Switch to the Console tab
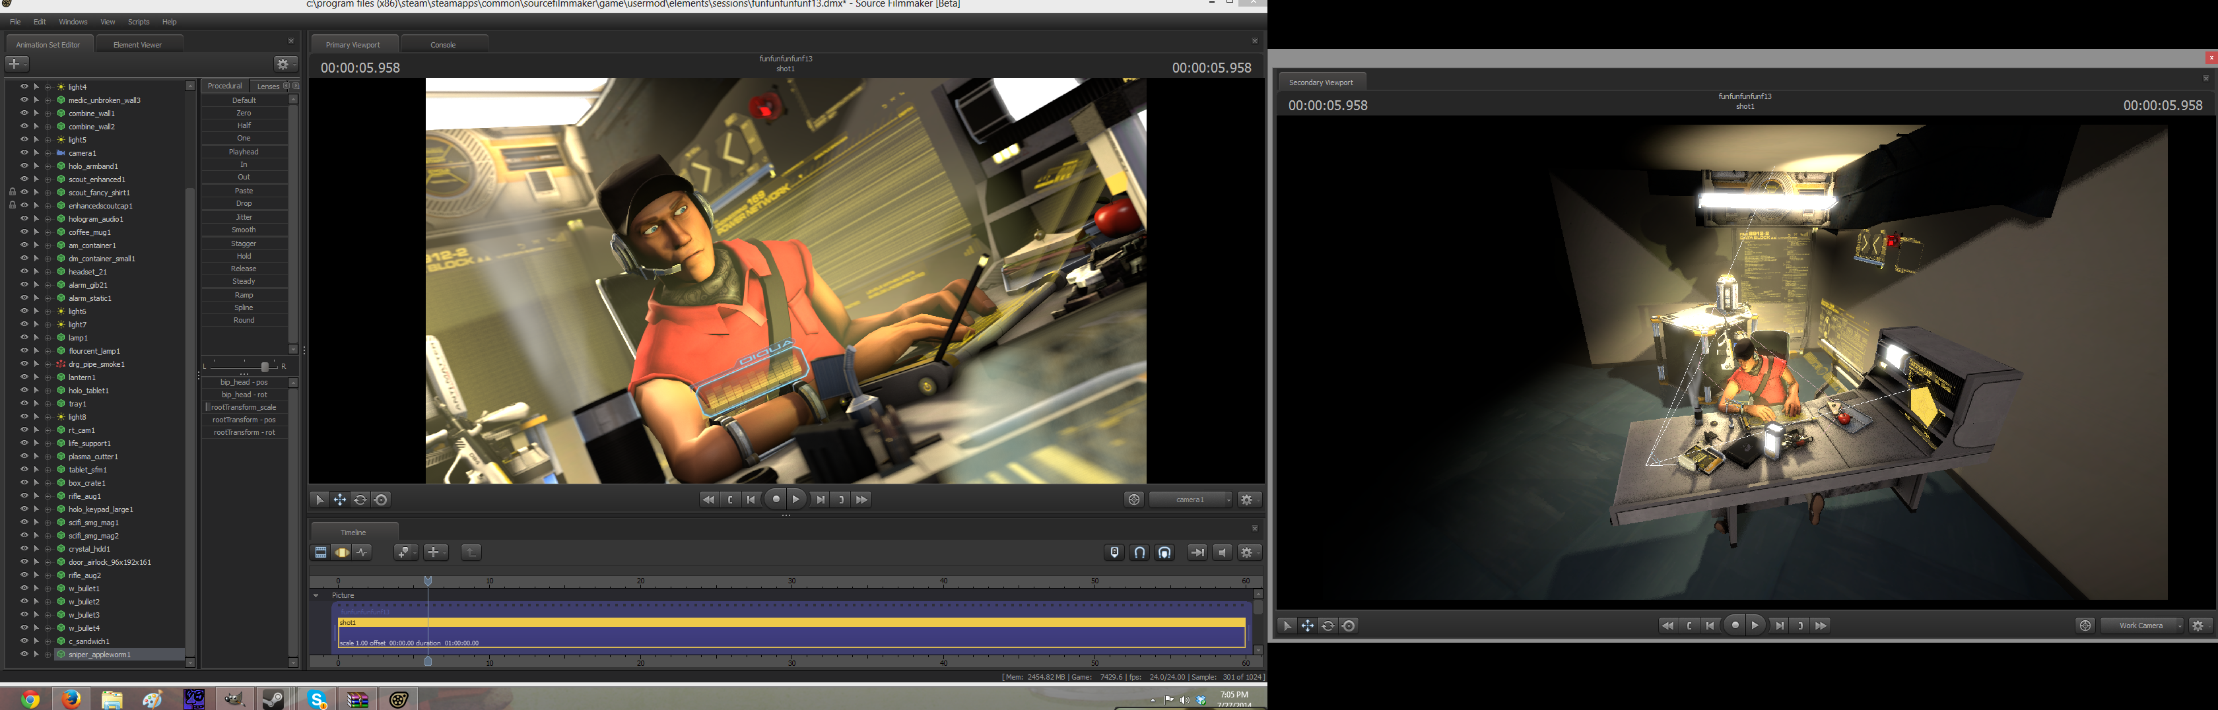Screen dimensions: 2218x710 (x=444, y=45)
